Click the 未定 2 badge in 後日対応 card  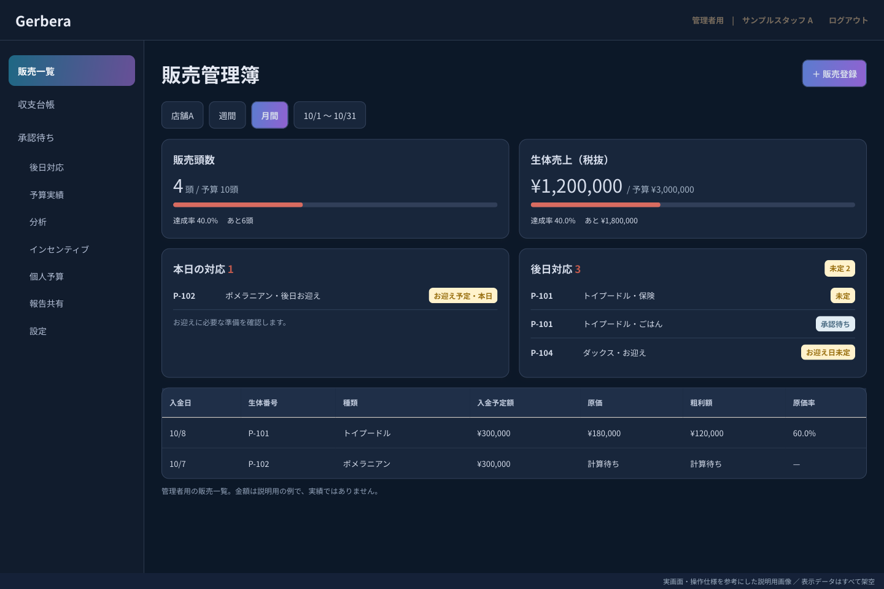(840, 268)
